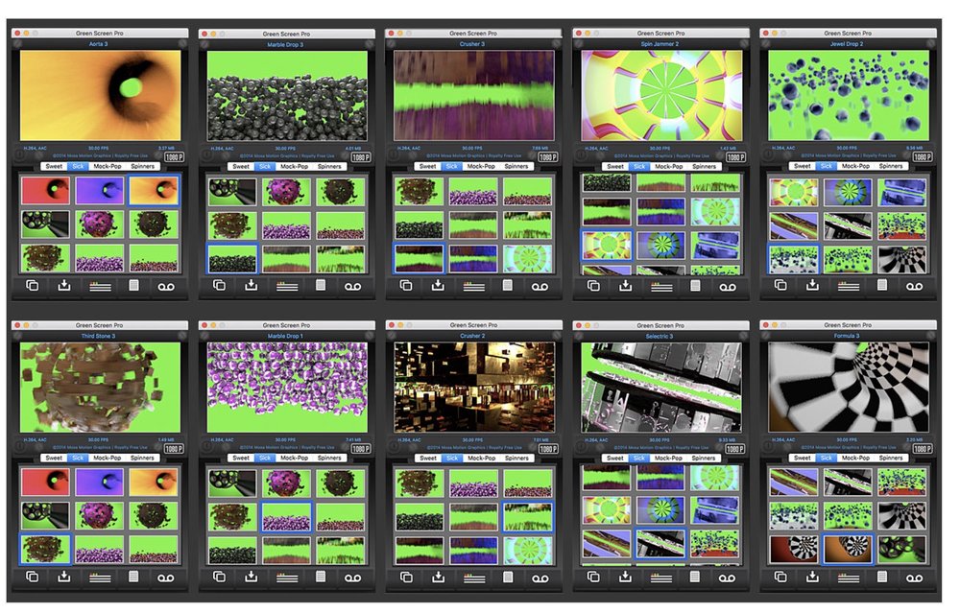Screen dimensions: 960x613
Task: Switch Spin Jammer 2 to the Sweet segment
Action: tap(614, 166)
